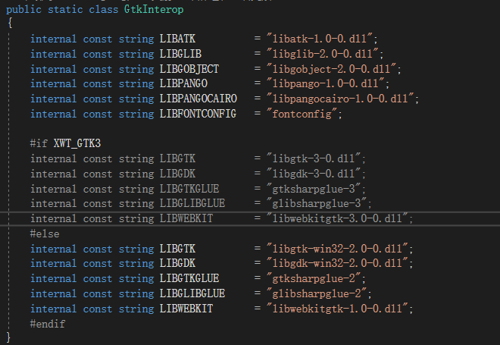
Task: Click the 'public' keyword in class declaration
Action: coord(24,10)
